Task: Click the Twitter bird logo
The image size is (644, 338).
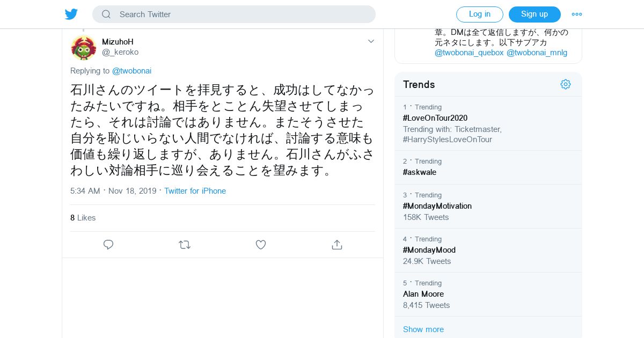Action: click(71, 14)
